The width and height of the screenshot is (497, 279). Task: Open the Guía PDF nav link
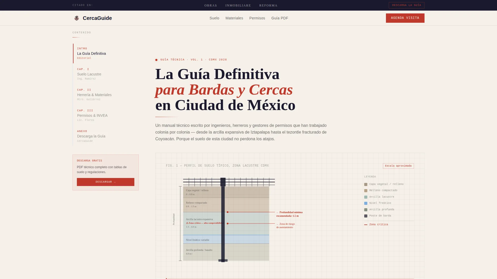(280, 18)
